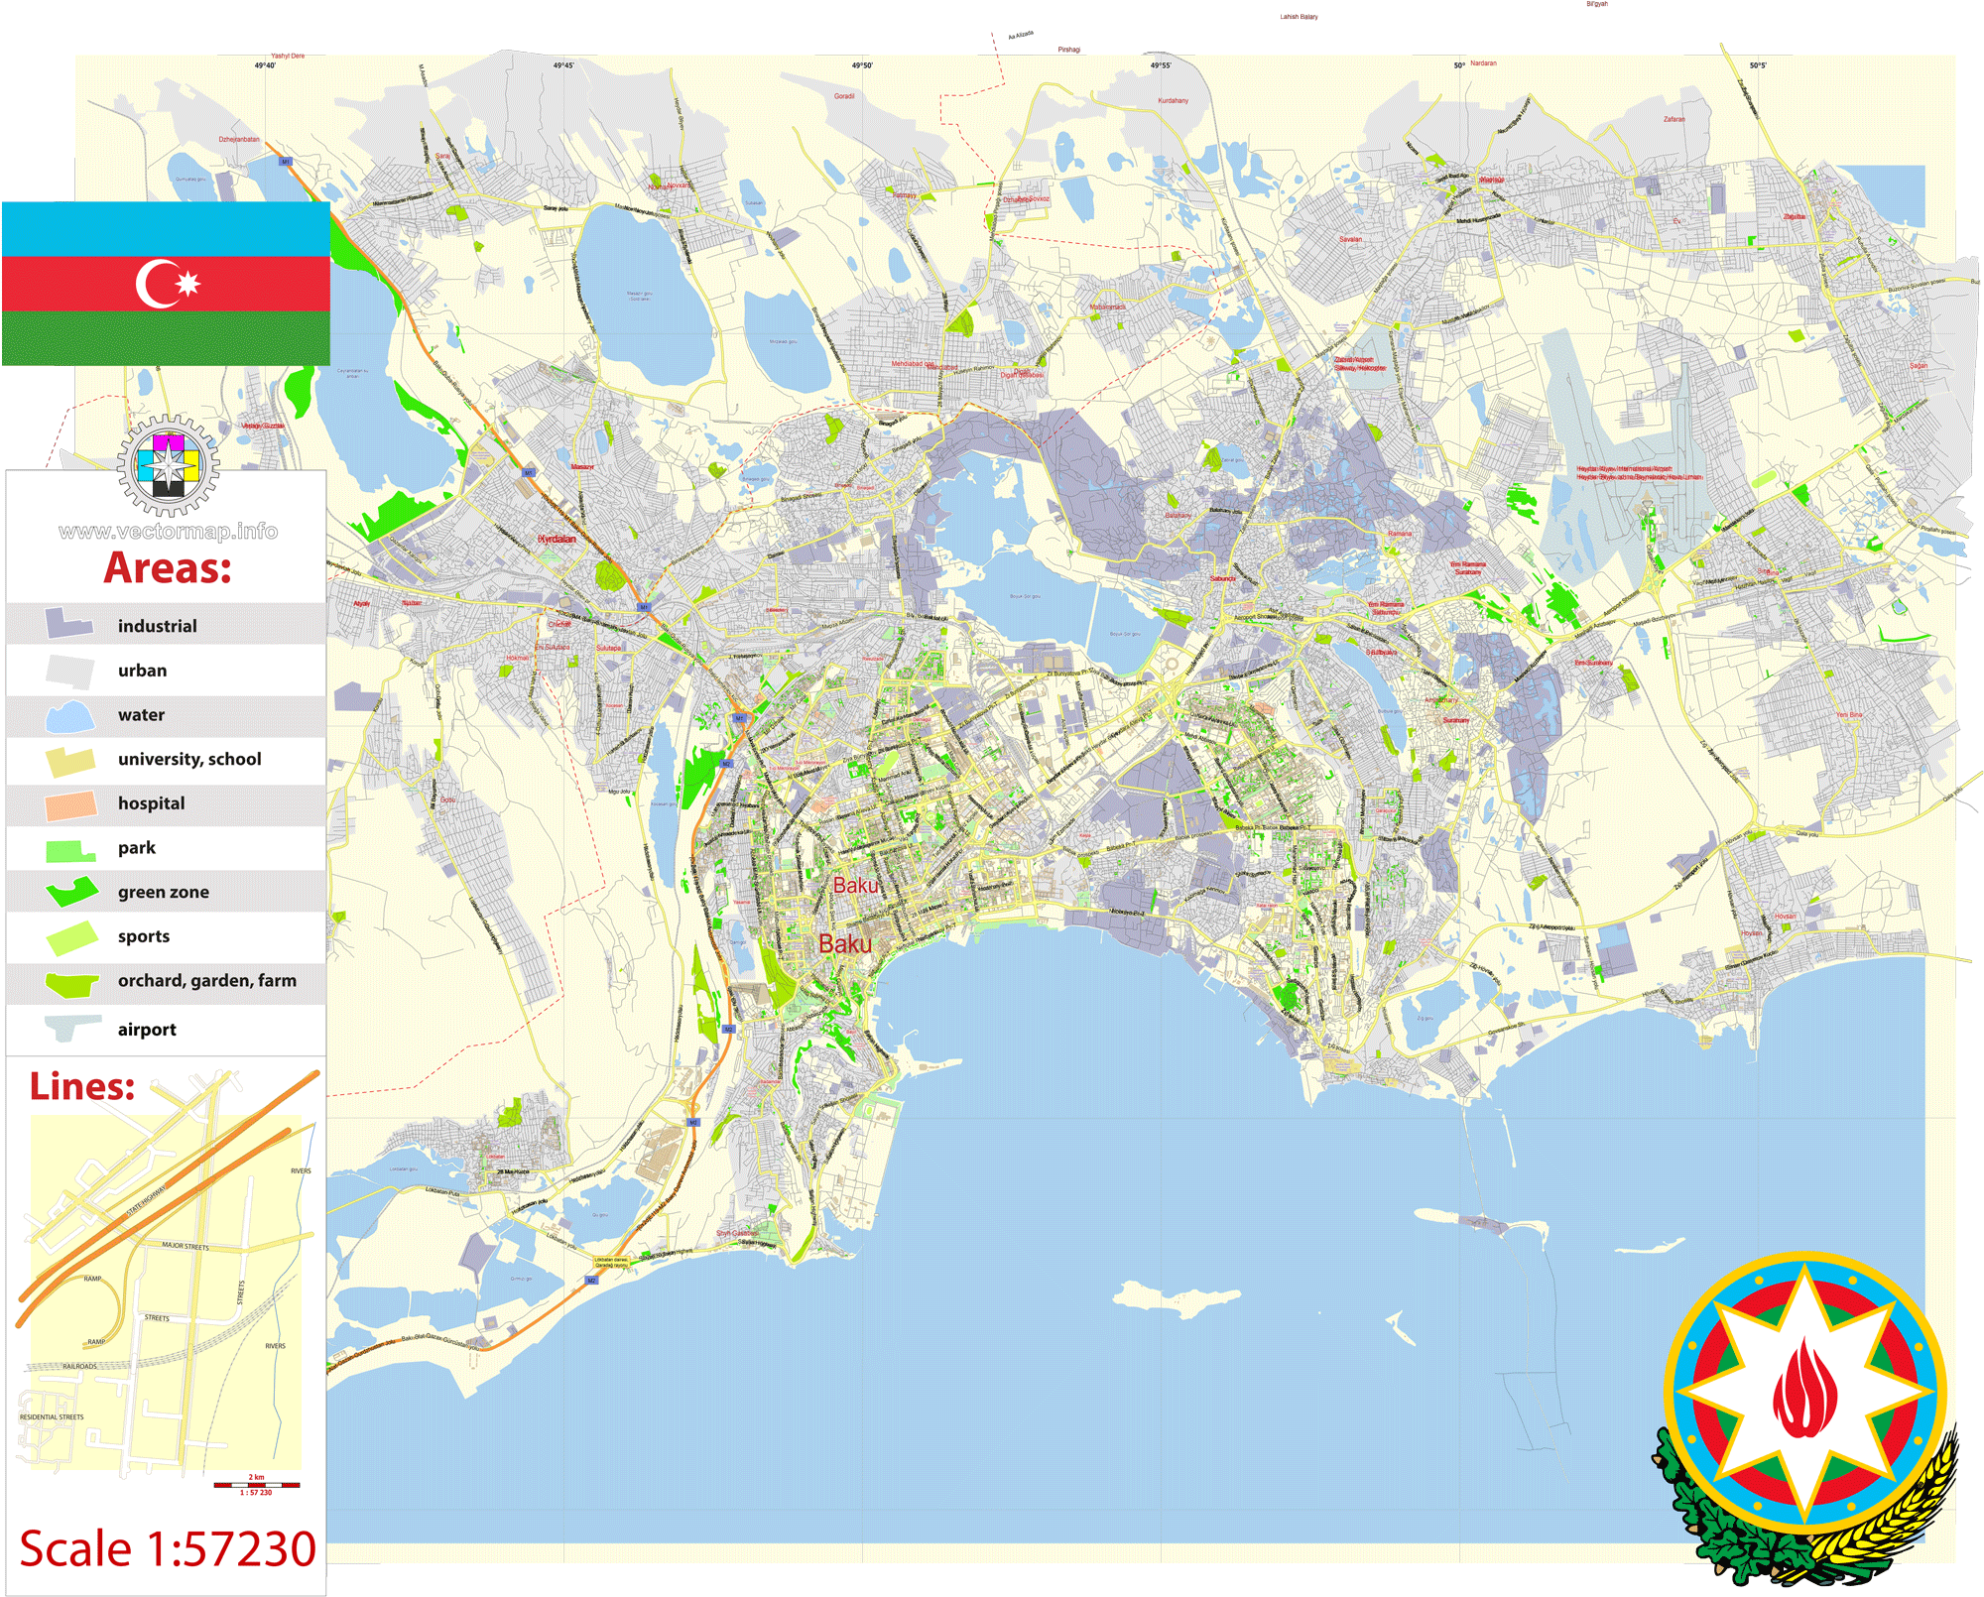Screen dimensions: 1984x1597
Task: Click the 2 km scale bar
Action: click(x=255, y=1483)
